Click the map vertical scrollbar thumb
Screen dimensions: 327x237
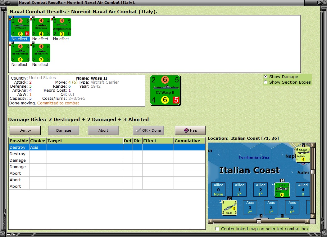313,172
